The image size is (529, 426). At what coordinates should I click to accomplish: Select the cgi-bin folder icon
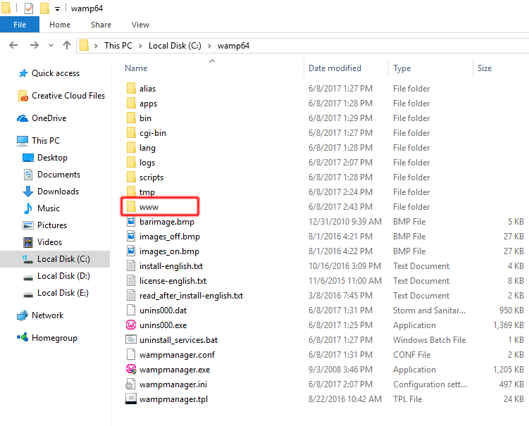(x=131, y=133)
